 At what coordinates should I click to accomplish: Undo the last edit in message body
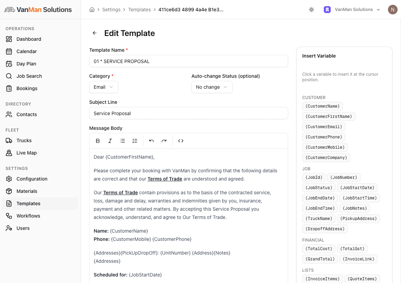(x=152, y=141)
